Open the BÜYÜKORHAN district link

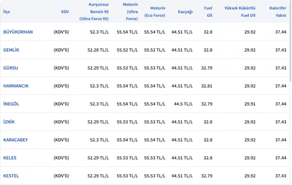[x=18, y=32]
